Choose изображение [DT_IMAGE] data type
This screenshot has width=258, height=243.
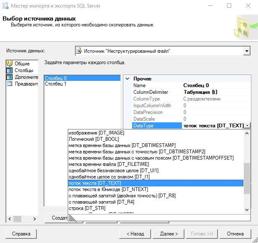(x=156, y=133)
